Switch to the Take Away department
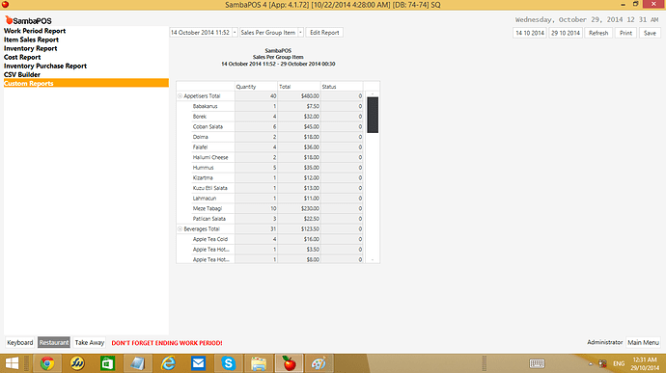This screenshot has width=666, height=373. pos(89,342)
